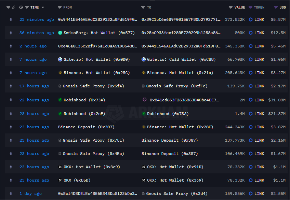The height and width of the screenshot is (200, 290).
Task: Click the chain link icon in header
Action: coord(13,8)
